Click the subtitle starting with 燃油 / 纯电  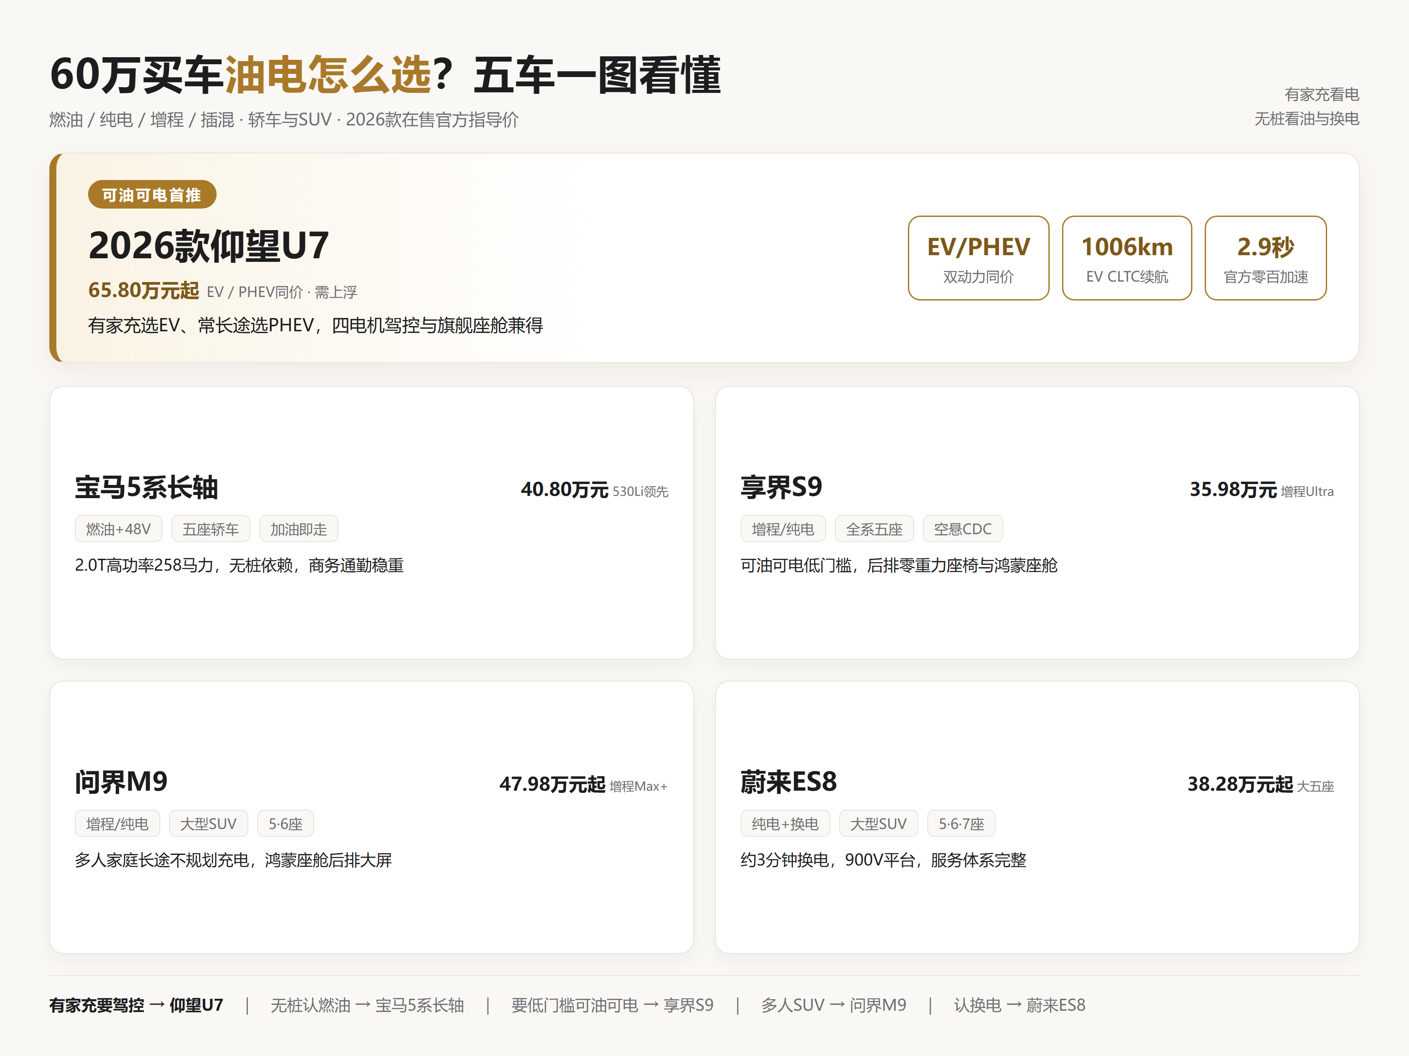[284, 120]
